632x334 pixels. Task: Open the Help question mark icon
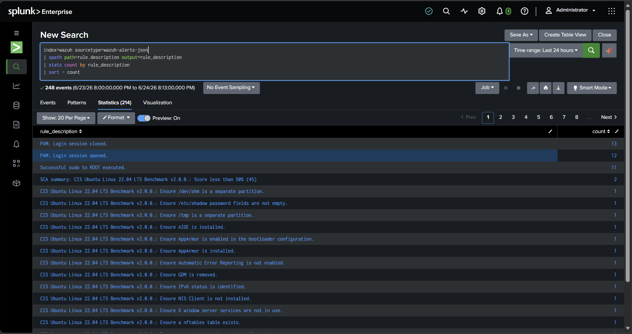(524, 11)
